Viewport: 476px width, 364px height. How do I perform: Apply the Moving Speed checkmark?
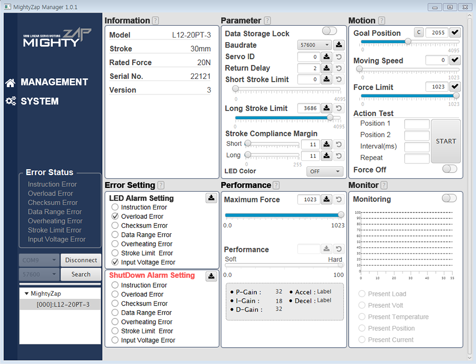click(x=455, y=60)
